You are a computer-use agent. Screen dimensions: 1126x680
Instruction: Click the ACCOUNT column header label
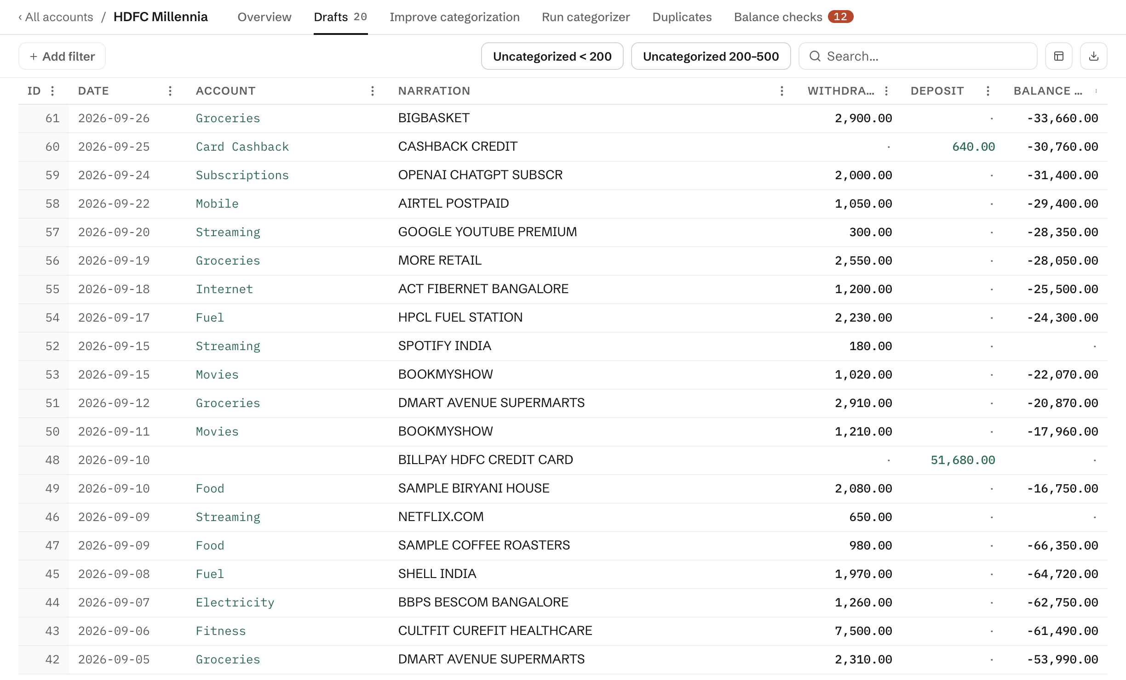point(225,91)
